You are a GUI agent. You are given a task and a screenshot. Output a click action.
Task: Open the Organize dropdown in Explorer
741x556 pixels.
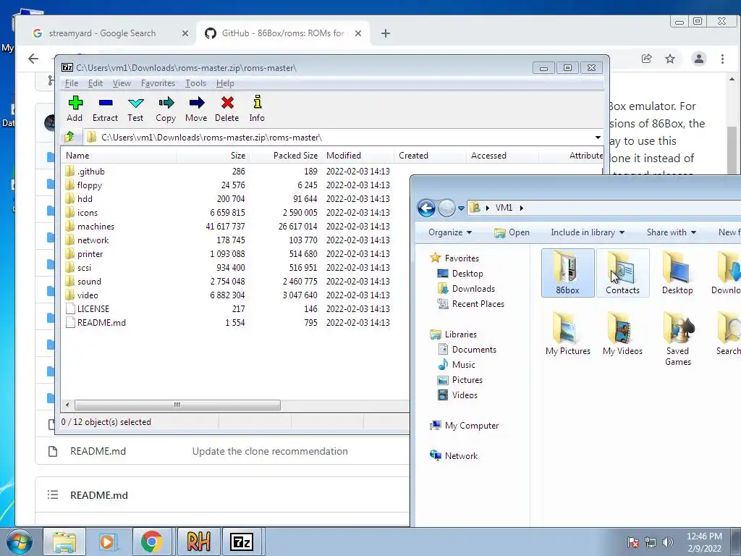[450, 232]
